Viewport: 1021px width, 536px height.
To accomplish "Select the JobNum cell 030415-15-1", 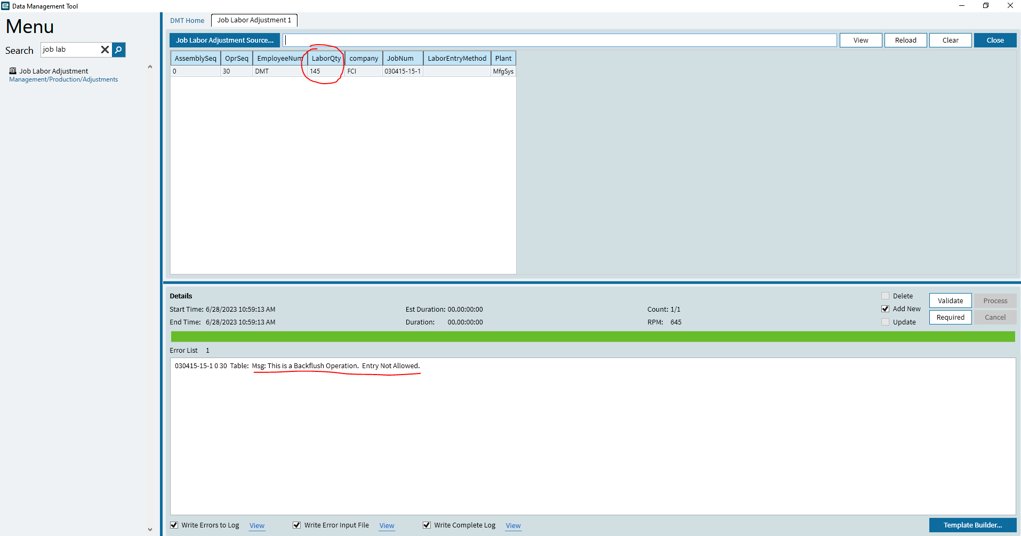I will pos(403,71).
